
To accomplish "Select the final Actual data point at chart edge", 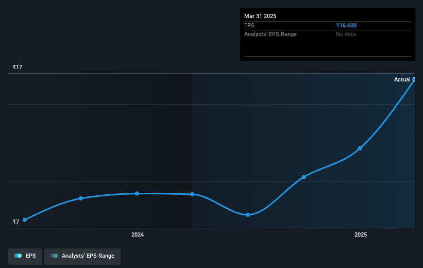I will coord(414,79).
